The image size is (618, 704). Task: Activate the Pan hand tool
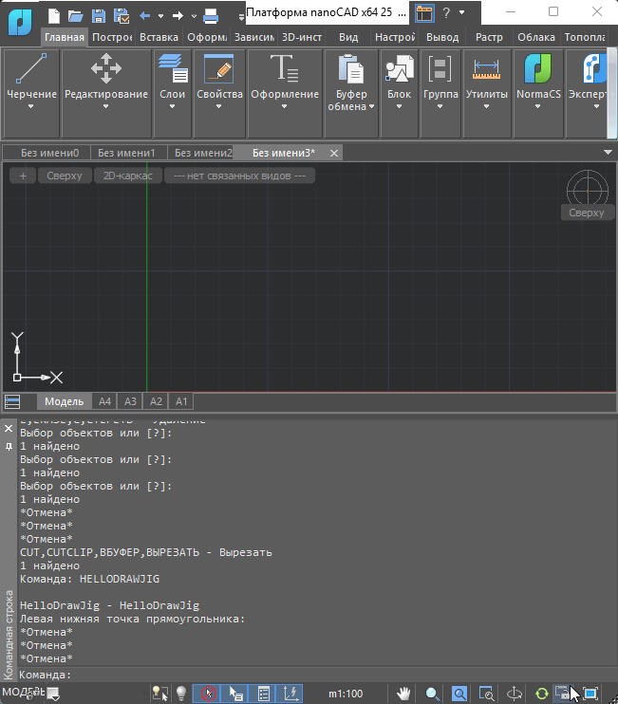tap(403, 694)
